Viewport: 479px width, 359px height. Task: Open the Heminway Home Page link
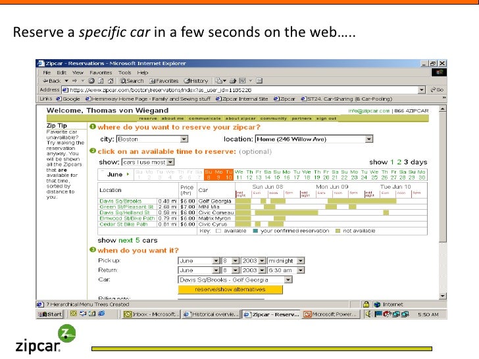coord(148,99)
